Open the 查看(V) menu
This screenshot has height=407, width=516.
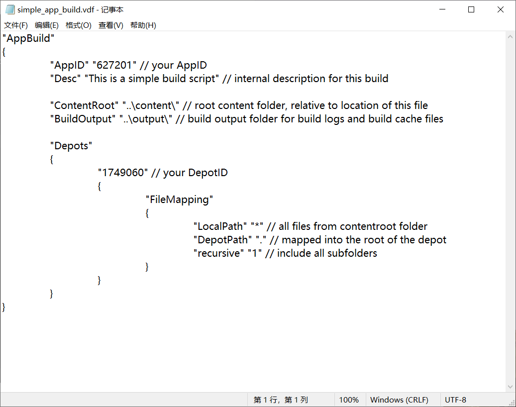click(x=111, y=25)
